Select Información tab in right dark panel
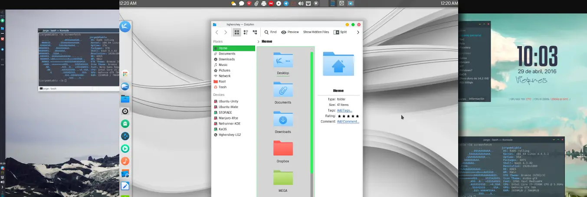587x197 pixels. [x=476, y=99]
